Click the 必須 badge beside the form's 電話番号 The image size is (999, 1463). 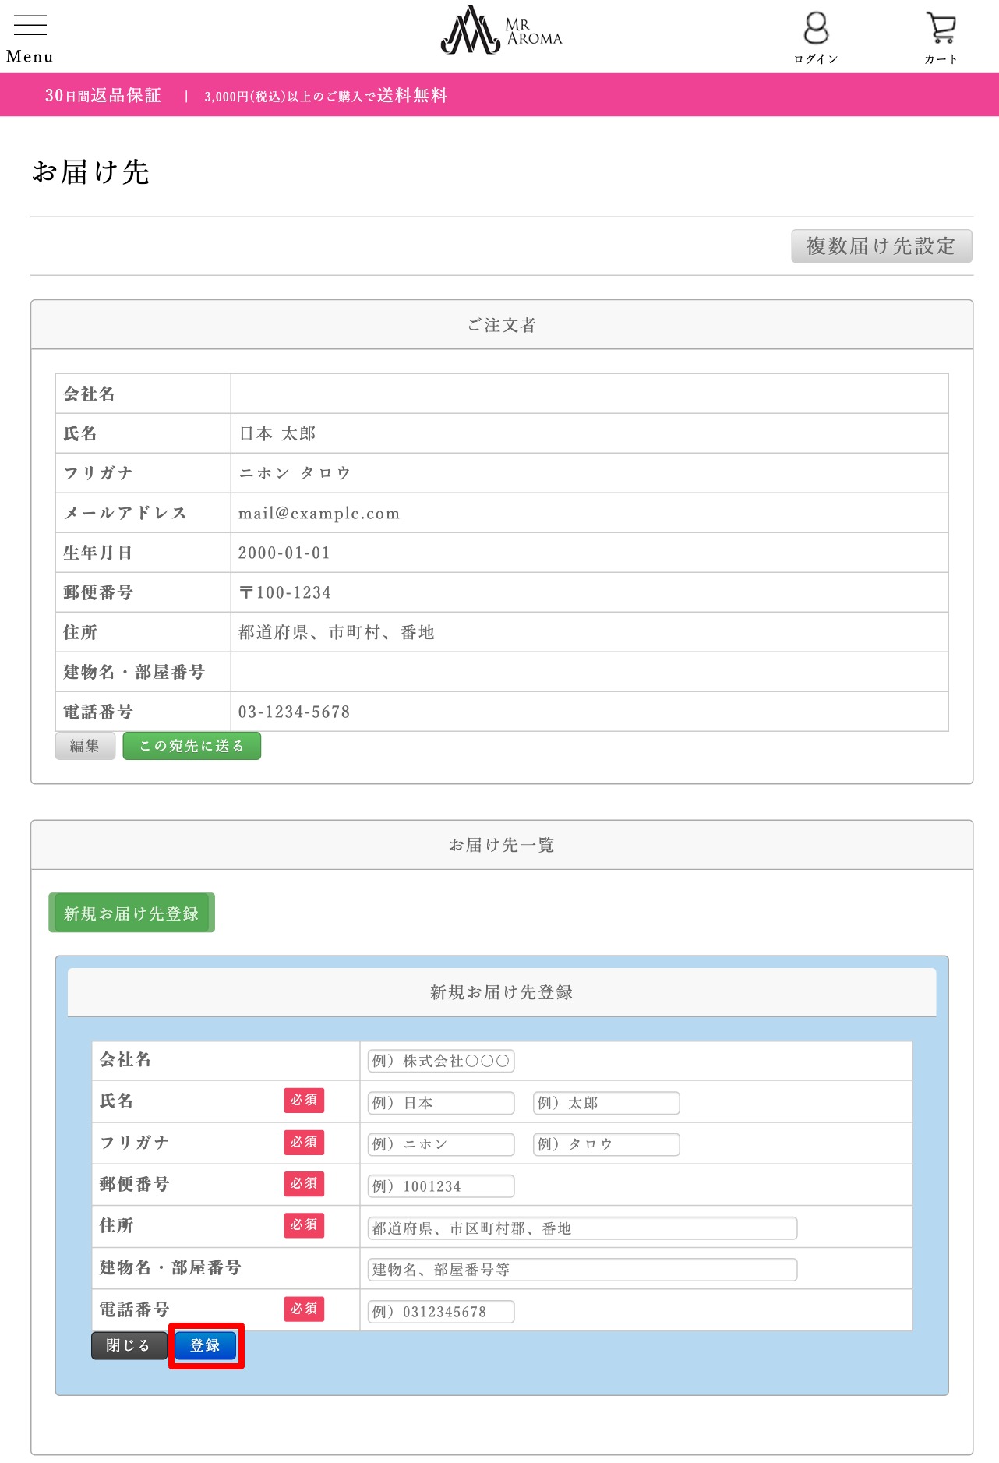(304, 1309)
